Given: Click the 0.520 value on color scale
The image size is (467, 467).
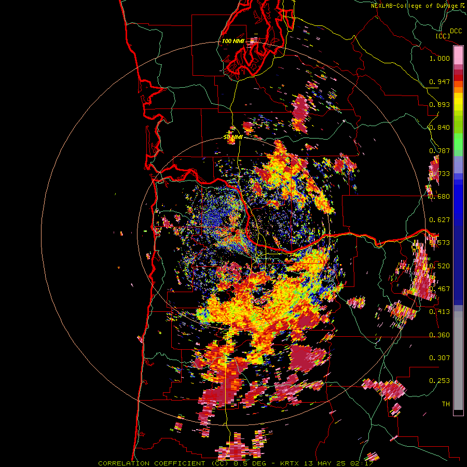Looking at the screenshot, I should [x=439, y=266].
